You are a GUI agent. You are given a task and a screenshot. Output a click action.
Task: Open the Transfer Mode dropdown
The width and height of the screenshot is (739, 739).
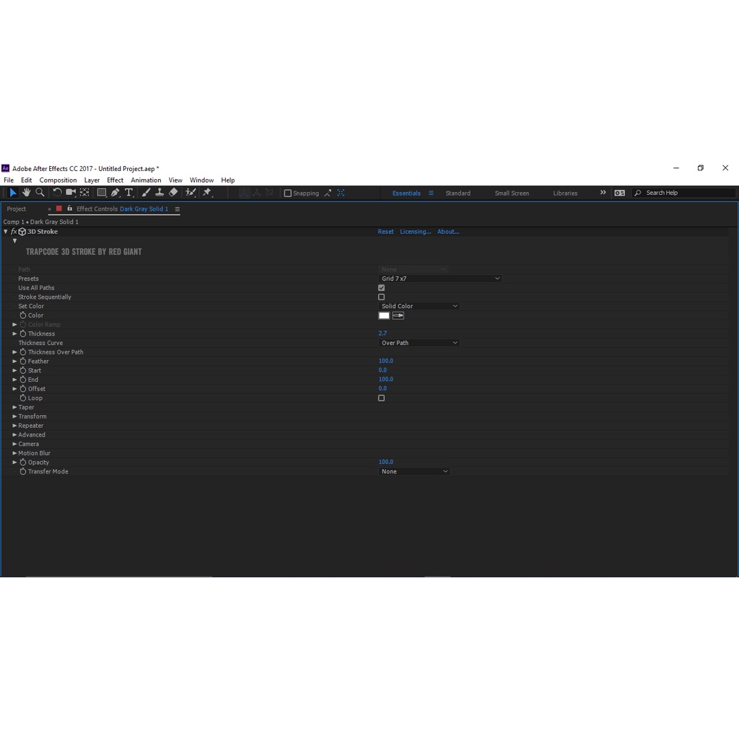[414, 472]
